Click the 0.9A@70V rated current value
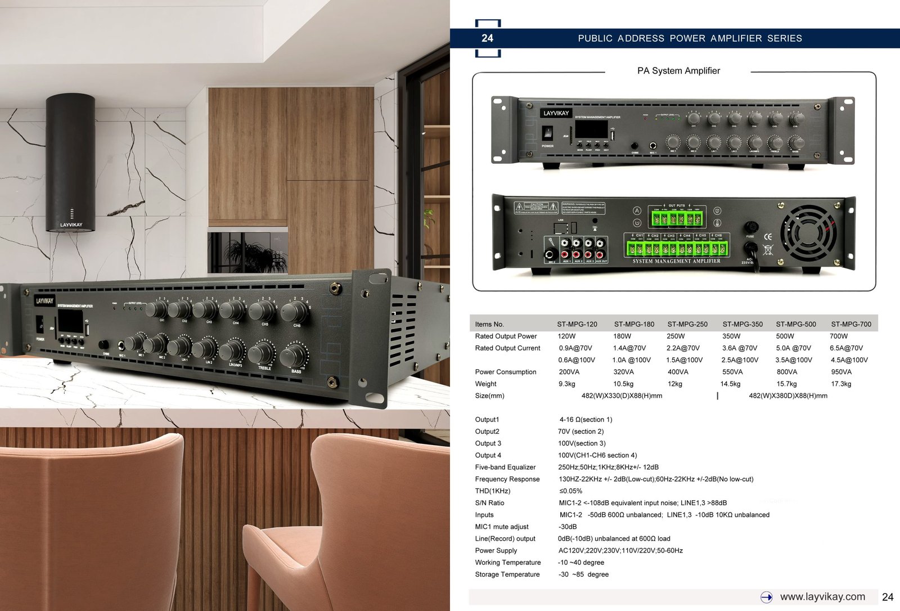 pos(575,348)
